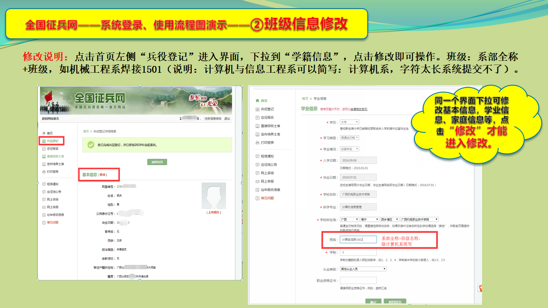Click 应征报名 icon in left screenshot sidebar
Image resolution: width=548 pixels, height=308 pixels.
click(x=44, y=149)
